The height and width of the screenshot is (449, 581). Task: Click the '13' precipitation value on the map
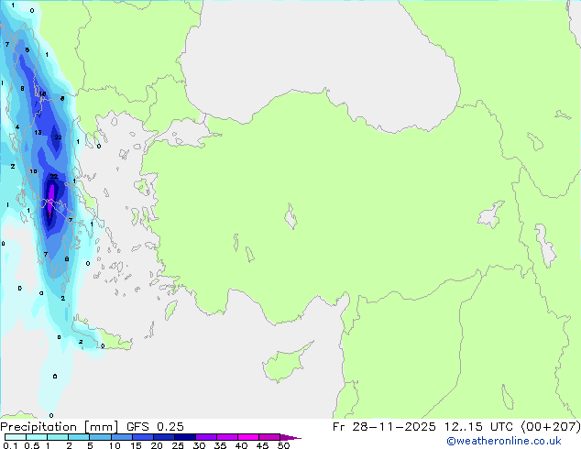click(x=38, y=132)
